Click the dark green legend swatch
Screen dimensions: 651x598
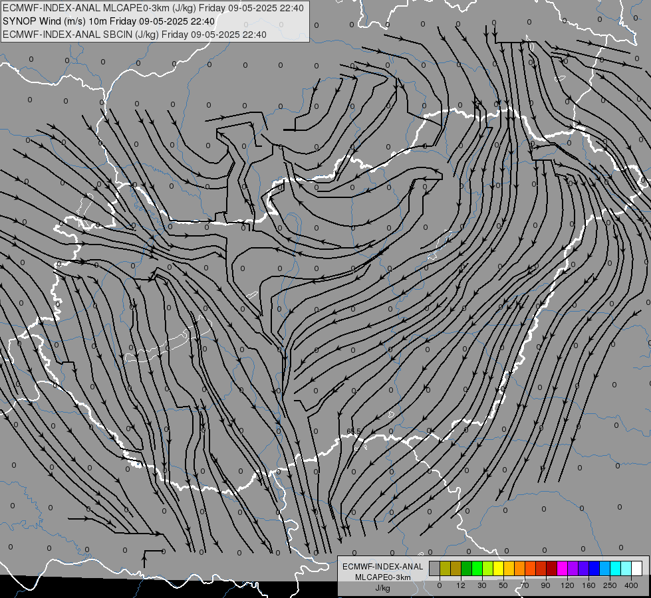pos(467,568)
